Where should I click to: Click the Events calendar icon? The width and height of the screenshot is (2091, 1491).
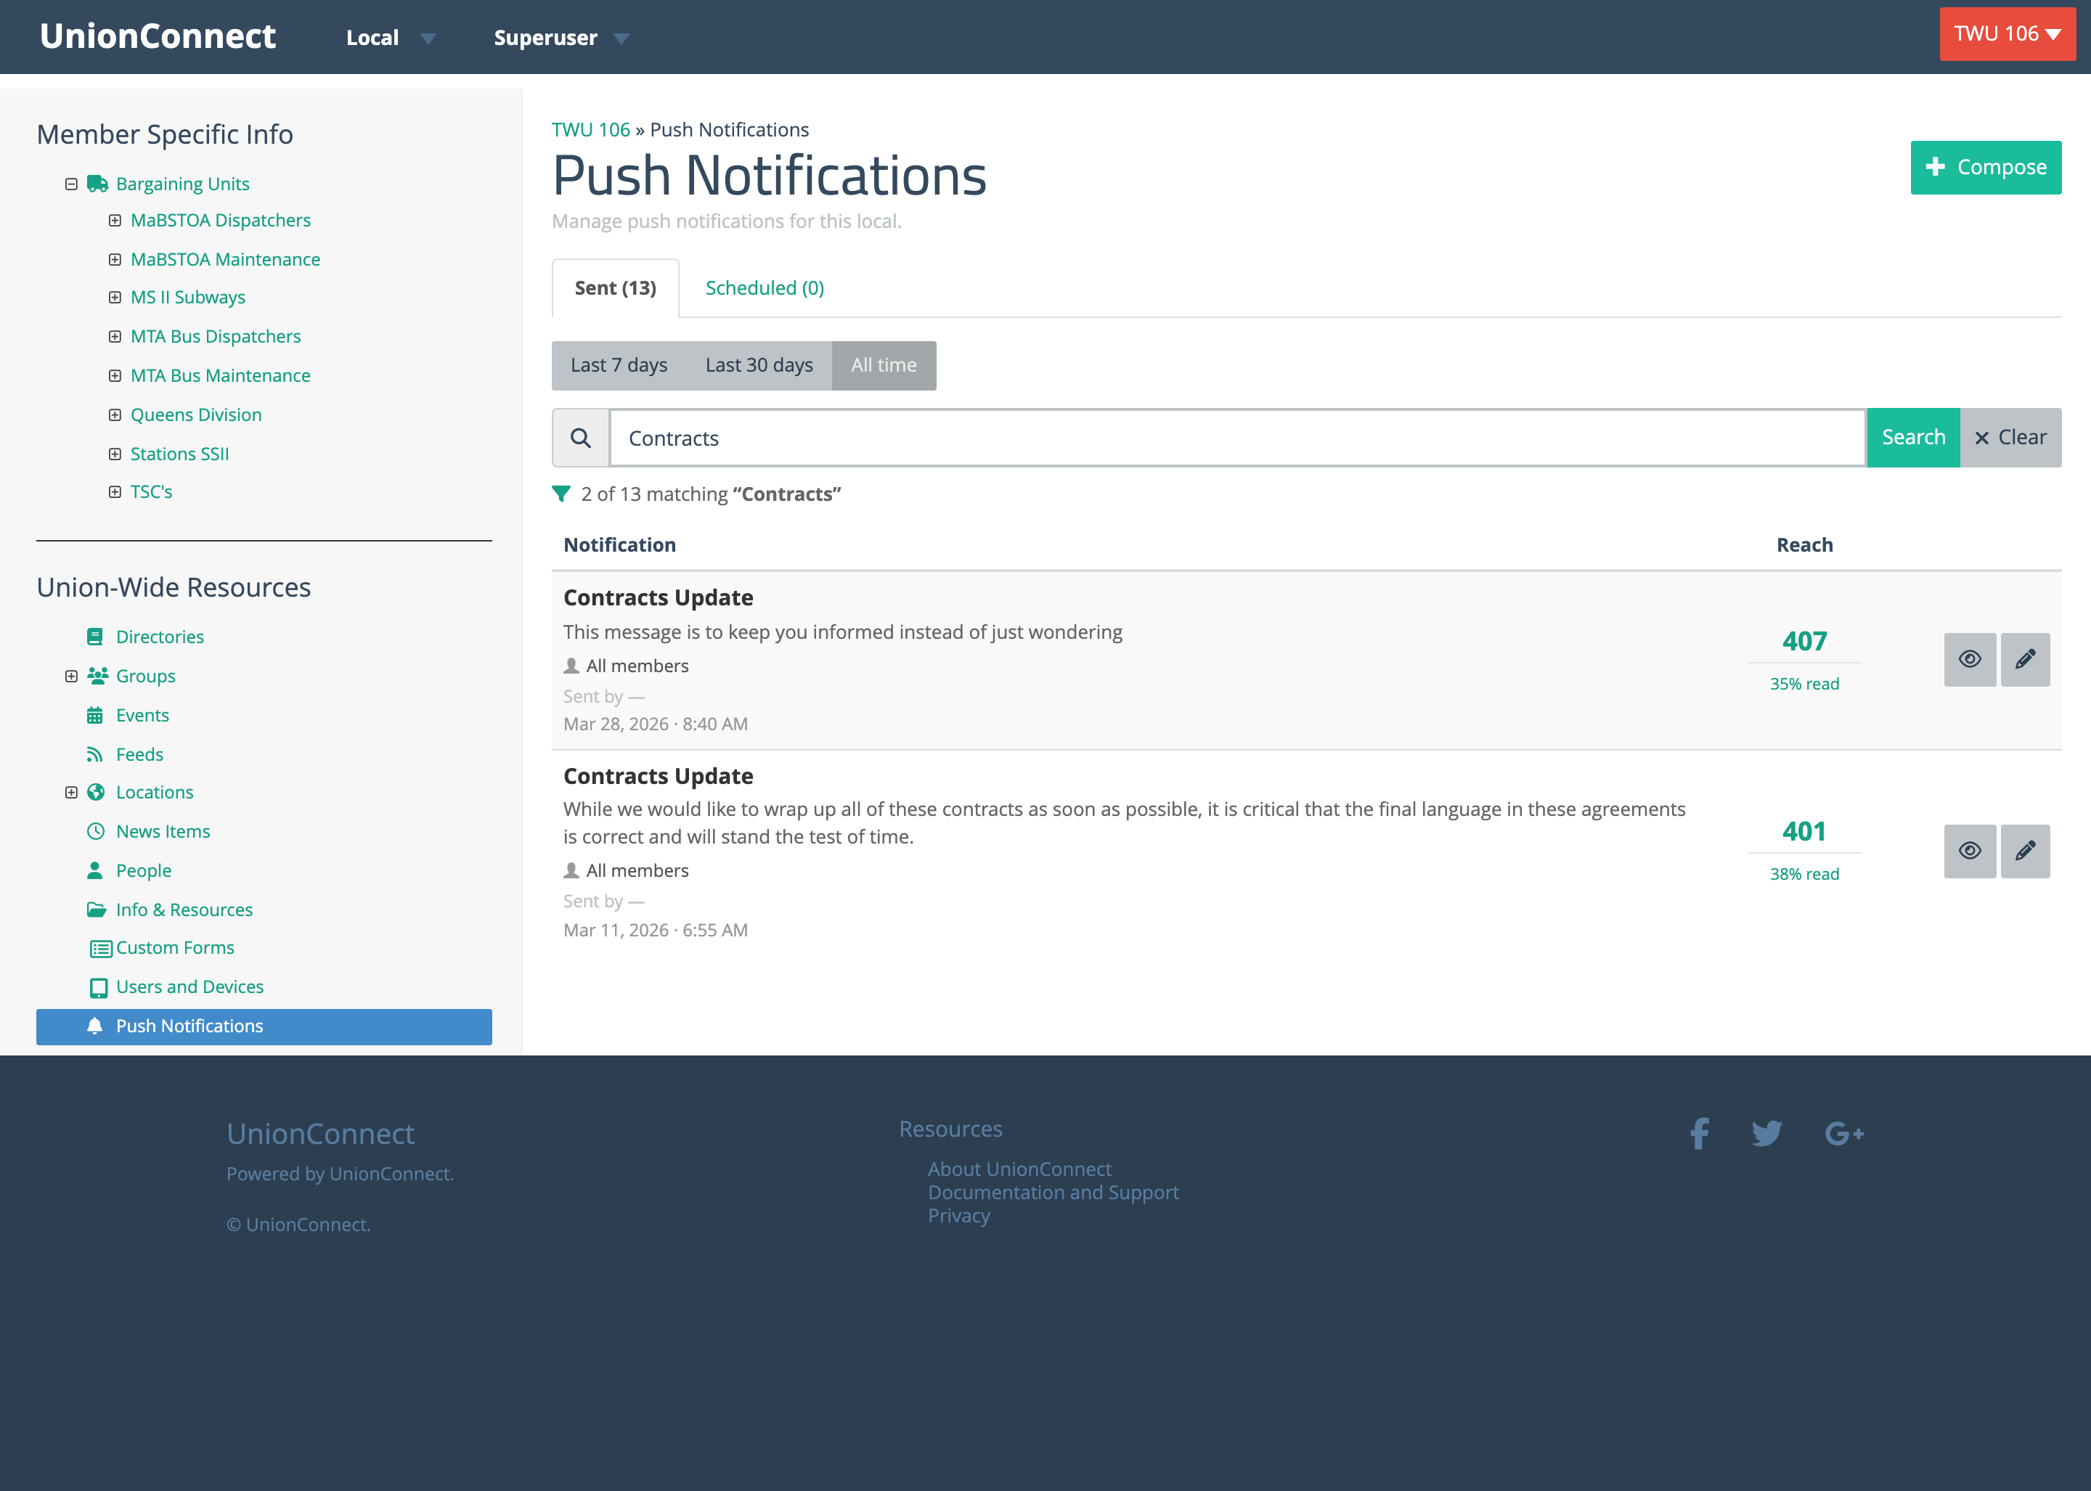coord(94,715)
